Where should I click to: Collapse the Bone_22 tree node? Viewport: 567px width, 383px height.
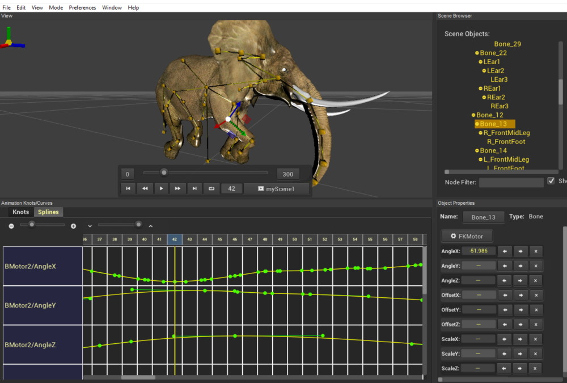477,53
